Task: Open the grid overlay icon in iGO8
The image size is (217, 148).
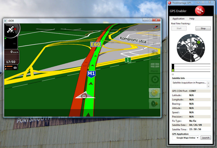Action: point(155,37)
